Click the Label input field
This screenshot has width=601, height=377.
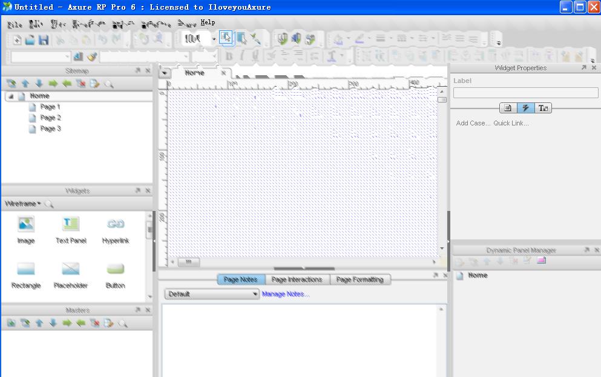525,93
